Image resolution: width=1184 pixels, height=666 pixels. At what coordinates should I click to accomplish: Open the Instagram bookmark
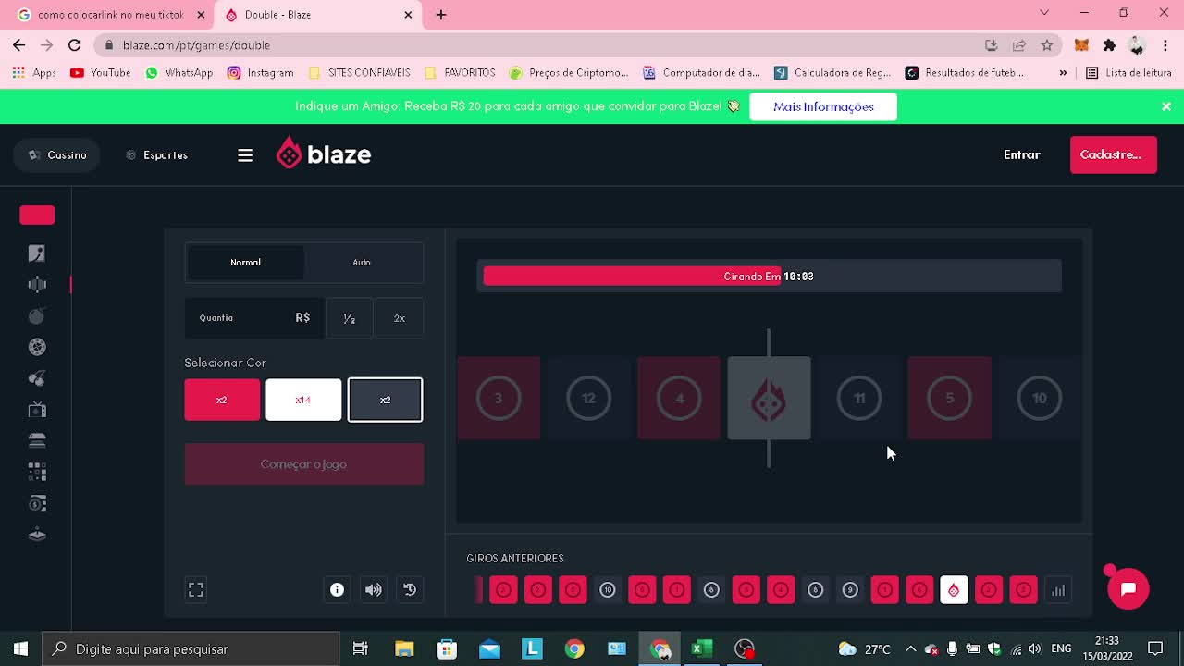(x=261, y=73)
